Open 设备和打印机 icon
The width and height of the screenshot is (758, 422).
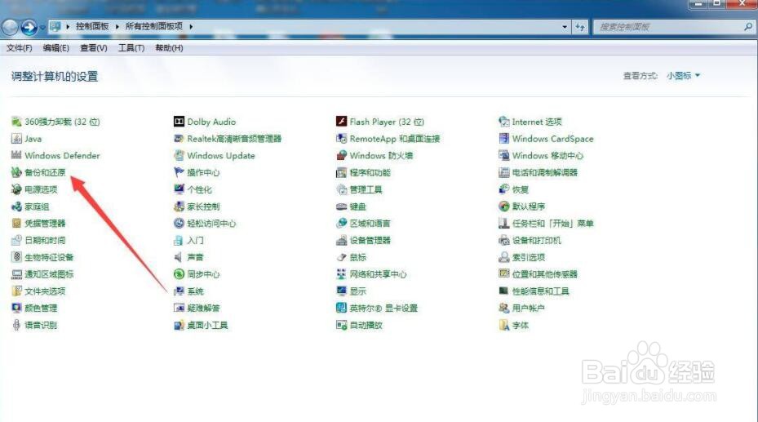point(503,240)
